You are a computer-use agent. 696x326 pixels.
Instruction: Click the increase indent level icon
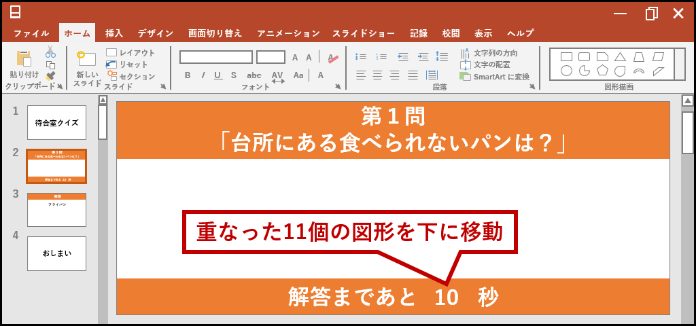coord(423,57)
